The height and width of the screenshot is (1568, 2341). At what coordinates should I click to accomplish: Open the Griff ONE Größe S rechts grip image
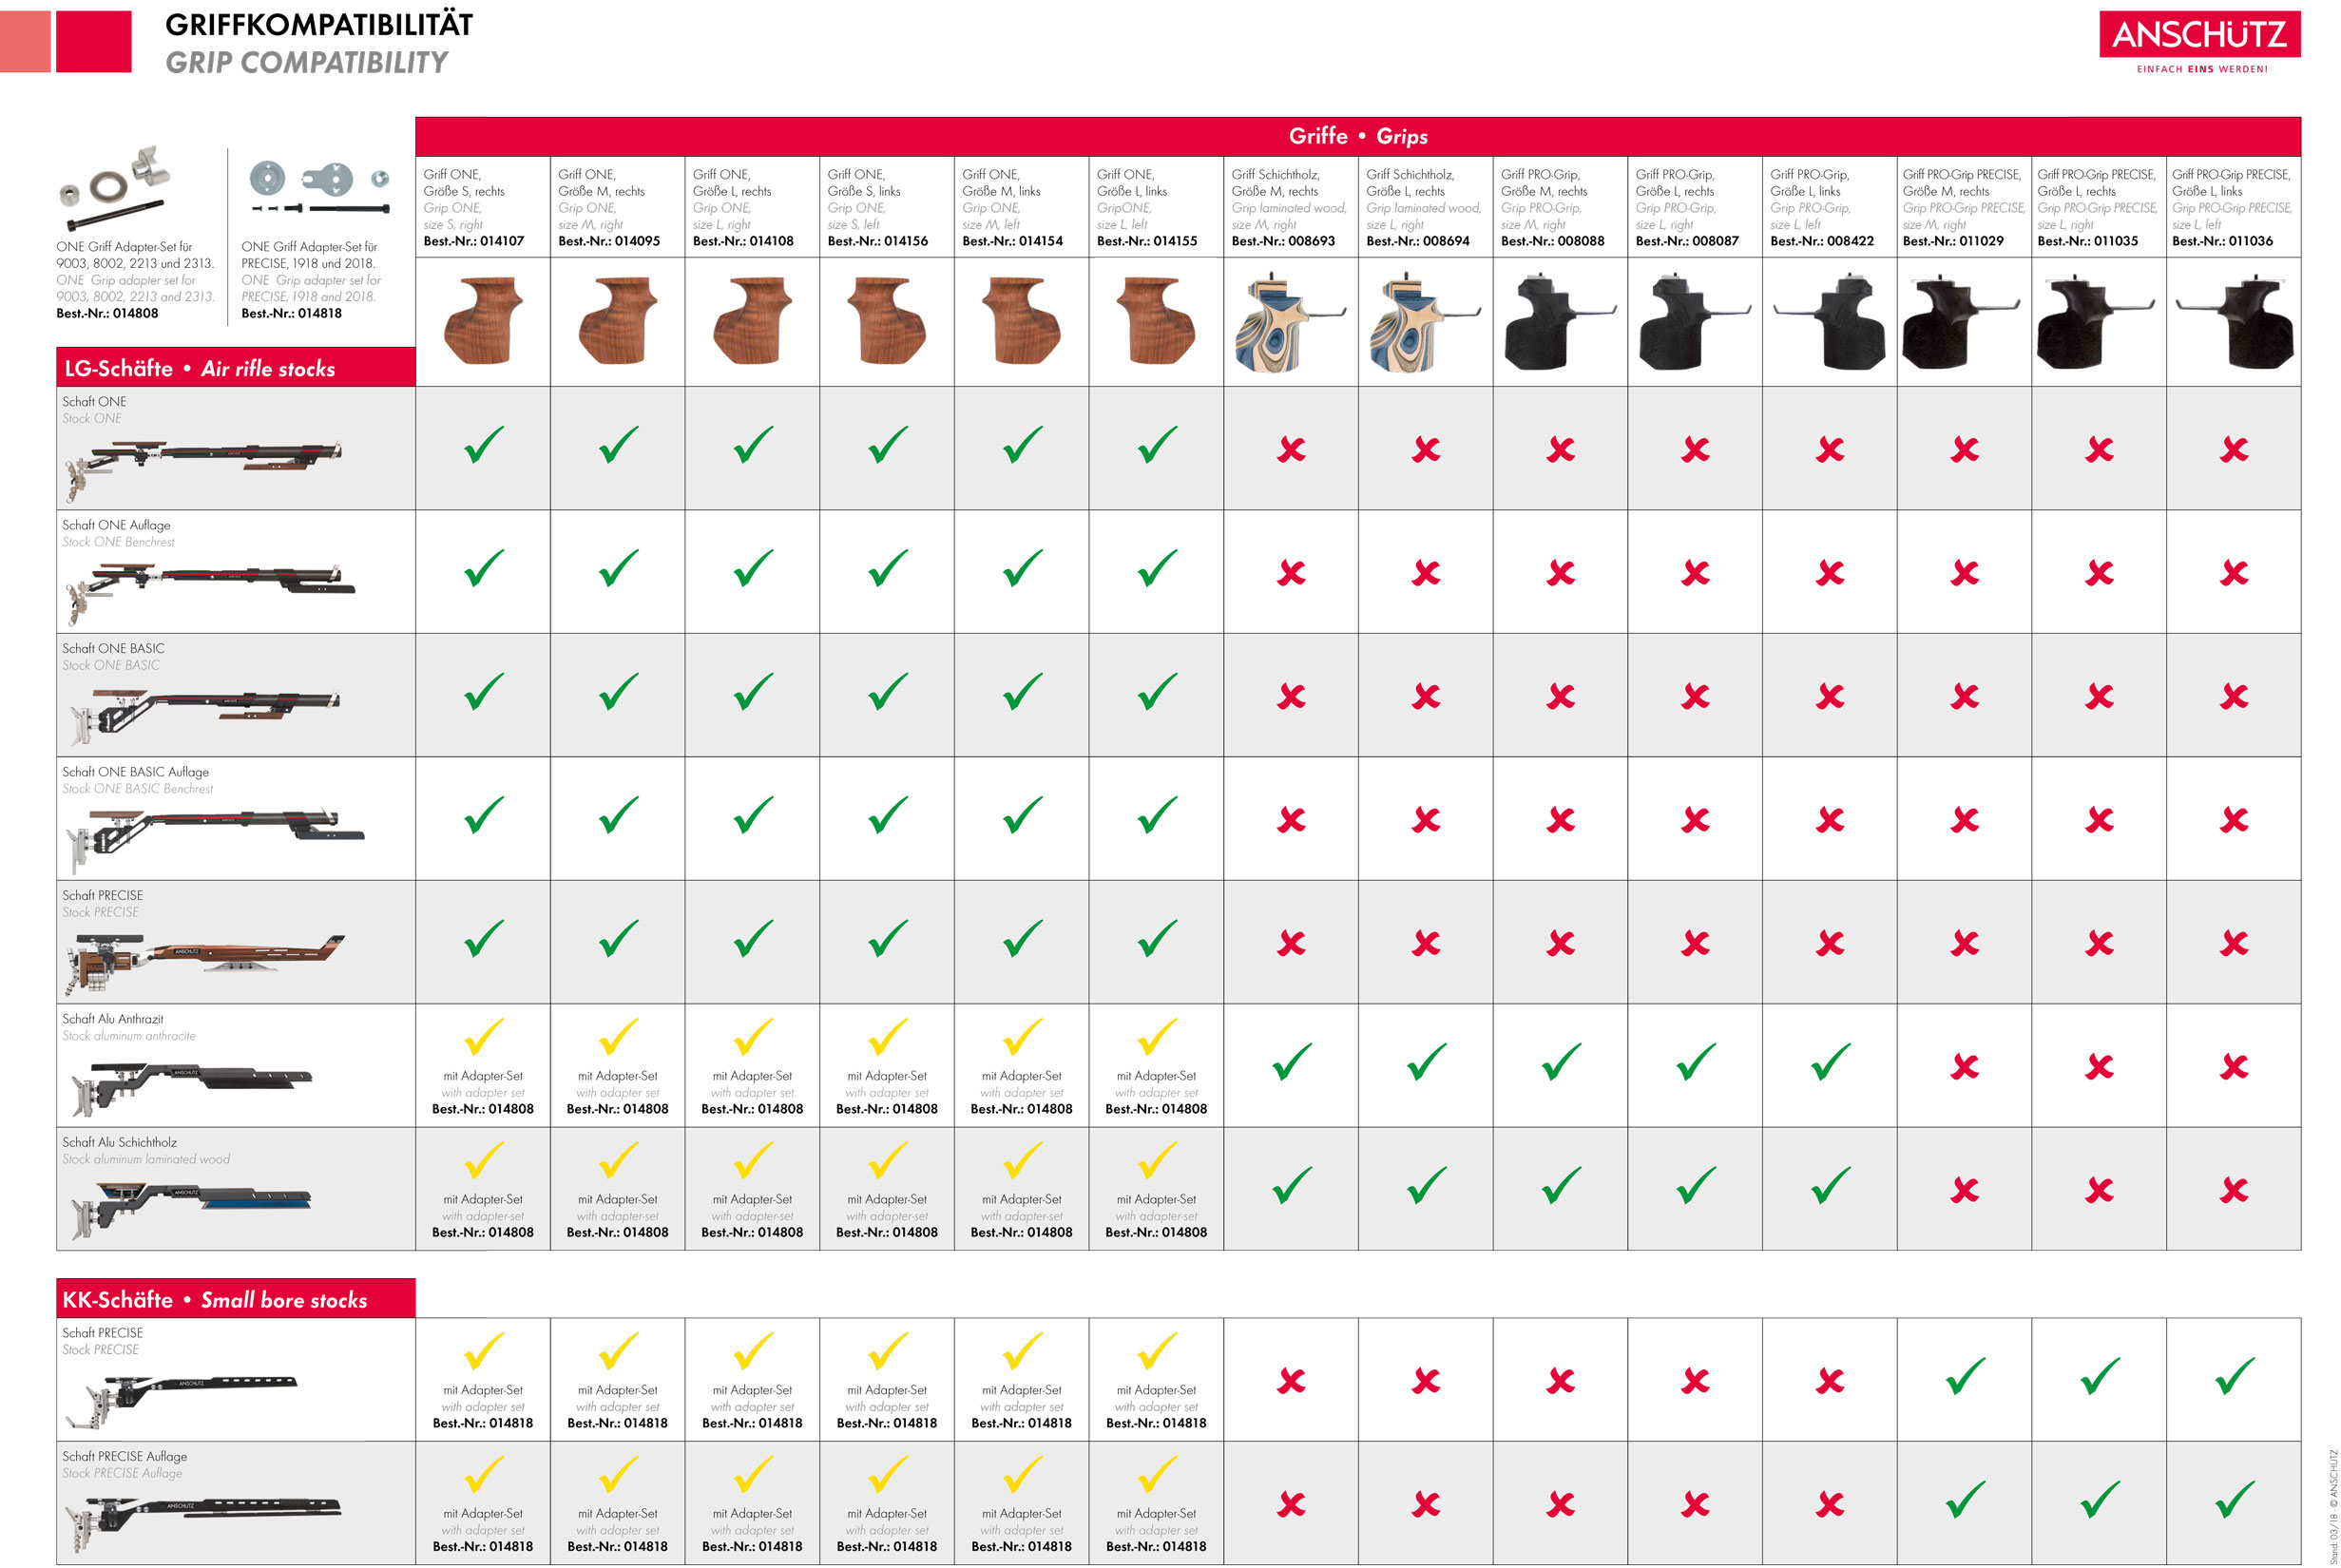483,321
